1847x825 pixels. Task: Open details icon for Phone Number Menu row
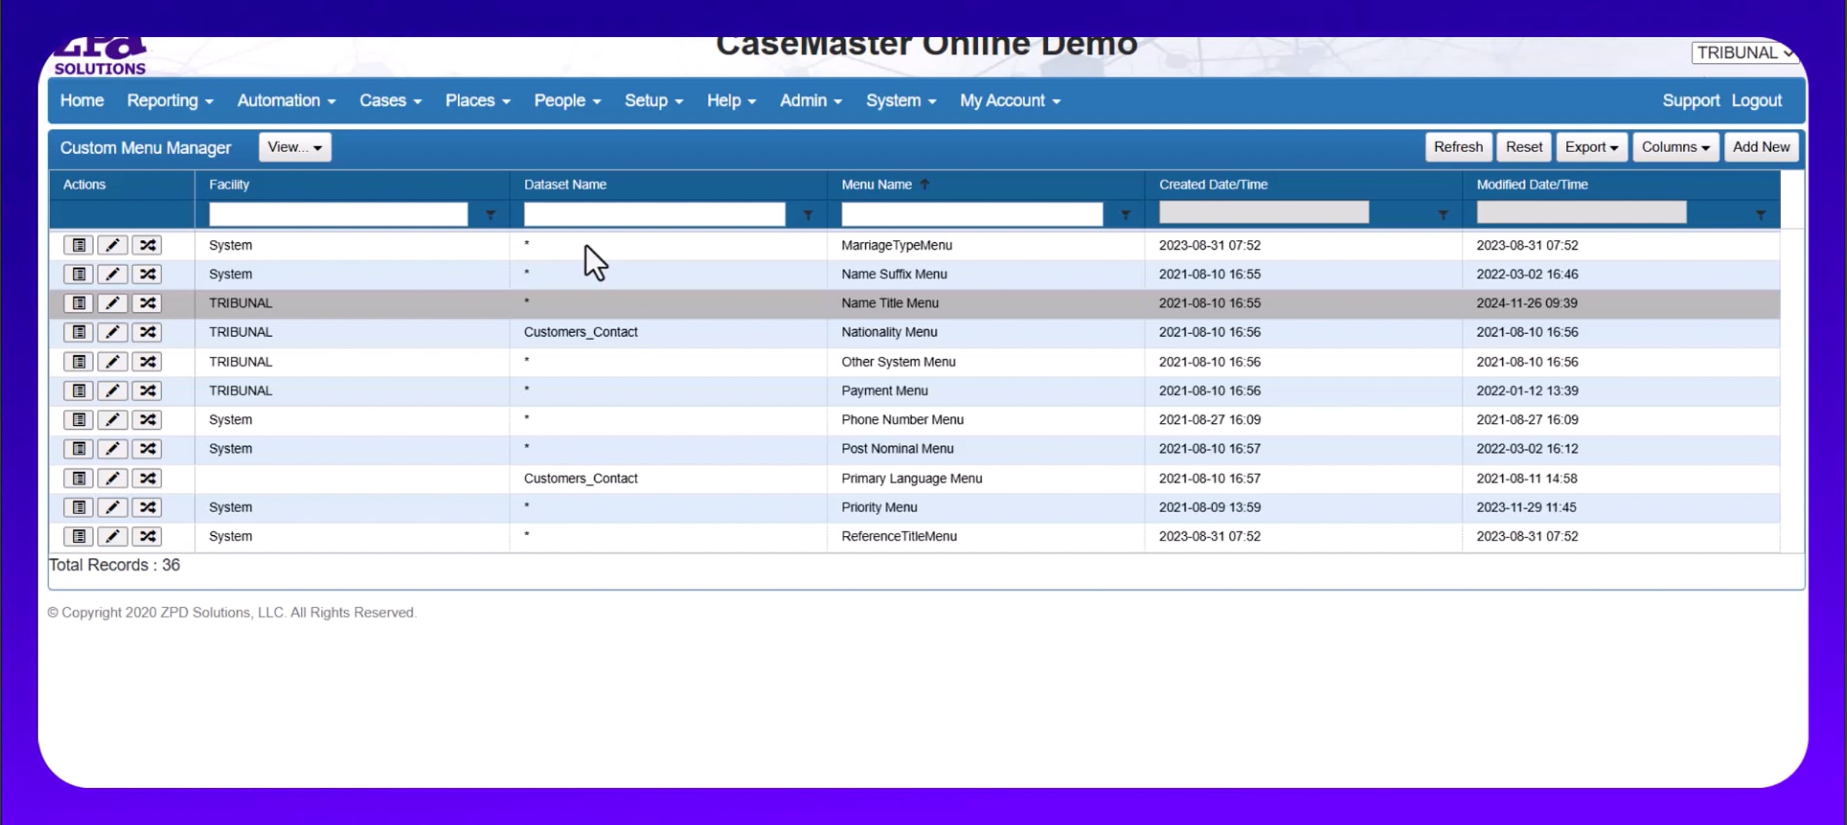point(78,420)
